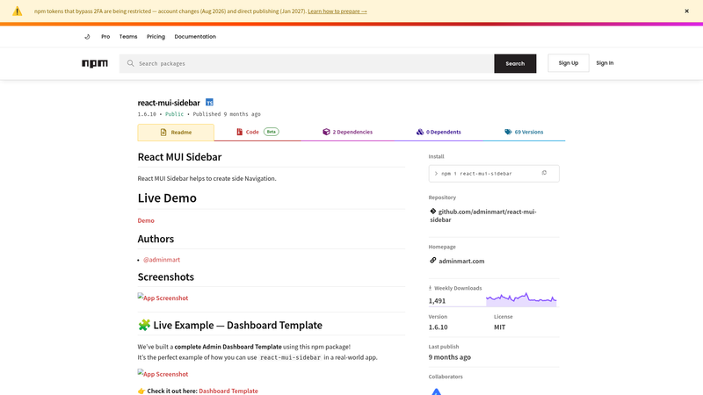Click the inline code 'react-mui-sidebar' in readme
Viewport: 703px width, 395px height.
(x=291, y=357)
